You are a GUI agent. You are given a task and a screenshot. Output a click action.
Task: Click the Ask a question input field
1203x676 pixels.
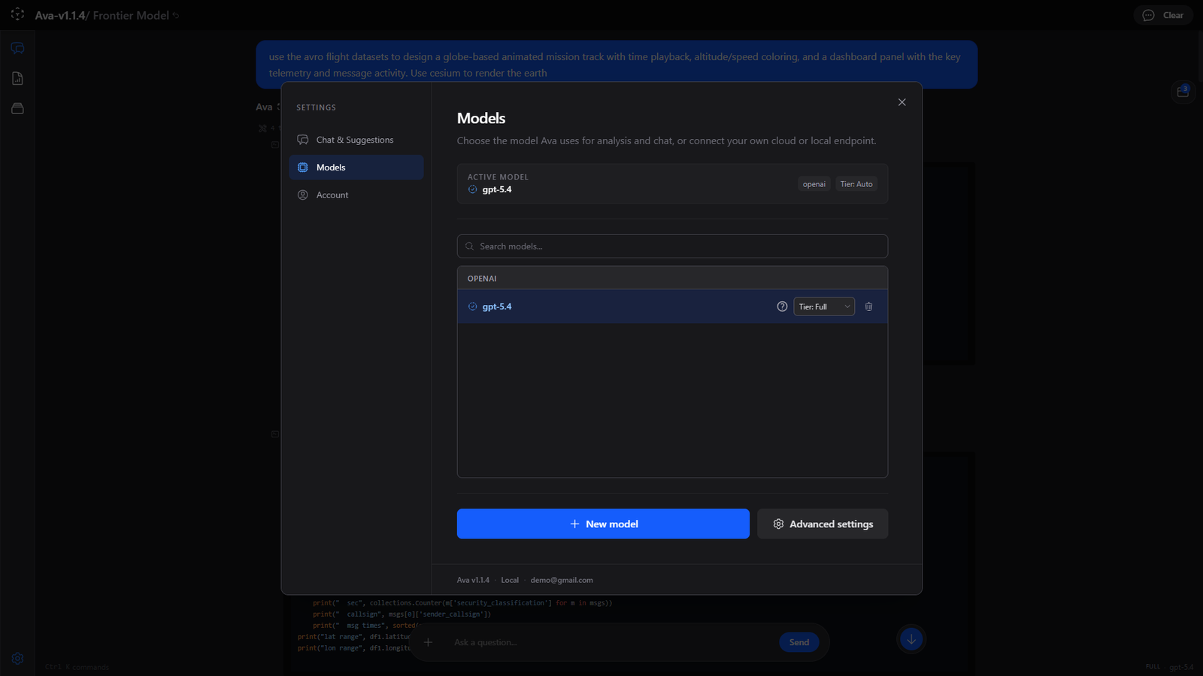coord(611,642)
